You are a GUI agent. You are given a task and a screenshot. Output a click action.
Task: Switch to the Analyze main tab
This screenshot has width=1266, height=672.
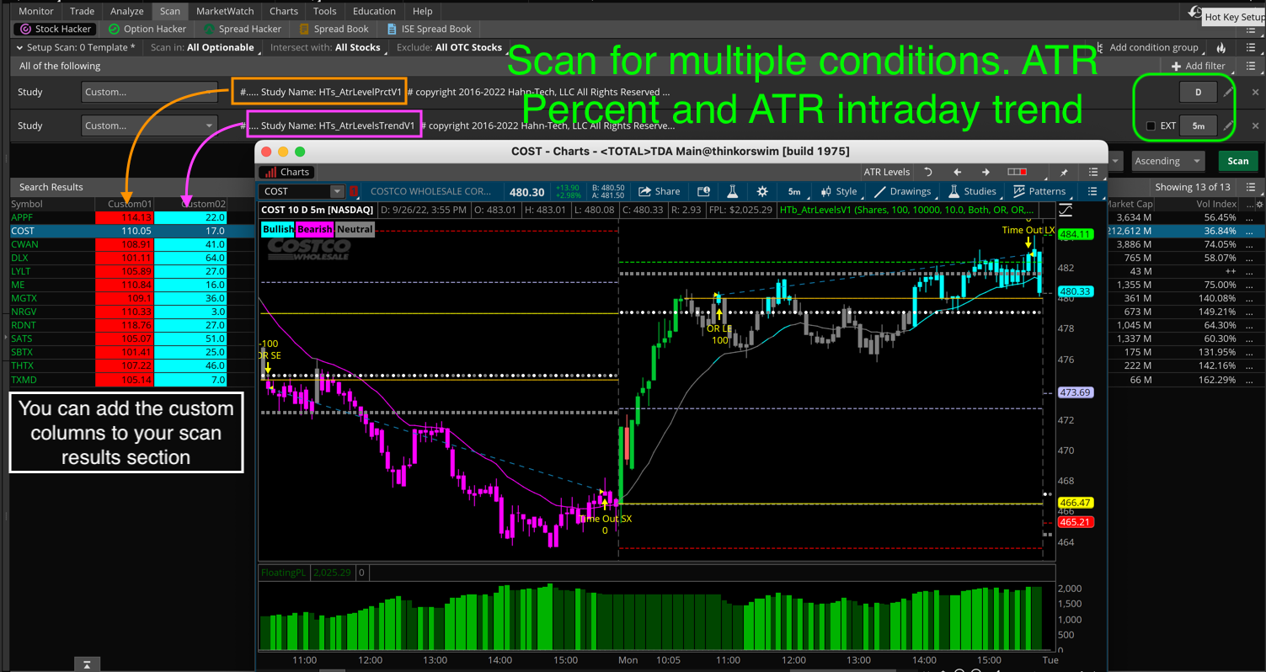click(127, 11)
